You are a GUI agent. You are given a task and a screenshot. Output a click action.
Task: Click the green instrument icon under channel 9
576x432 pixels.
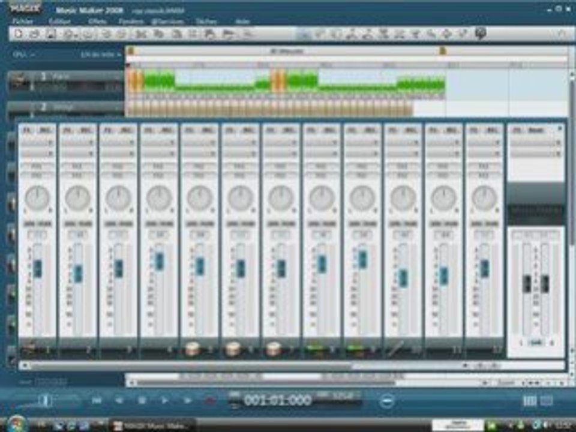pyautogui.click(x=355, y=349)
